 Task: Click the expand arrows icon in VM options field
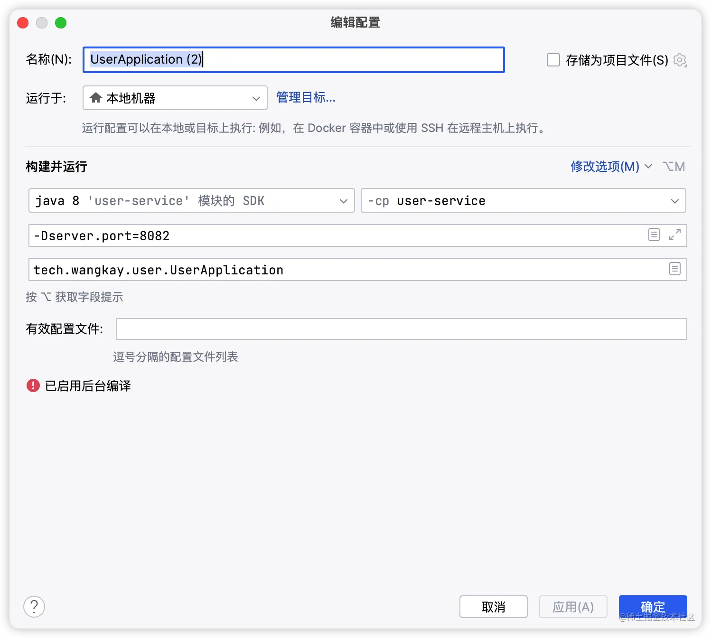tap(674, 235)
